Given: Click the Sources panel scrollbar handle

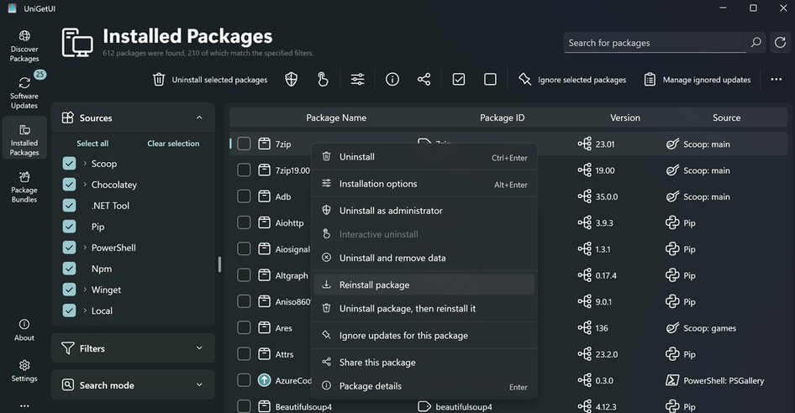Looking at the screenshot, I should coord(219,264).
